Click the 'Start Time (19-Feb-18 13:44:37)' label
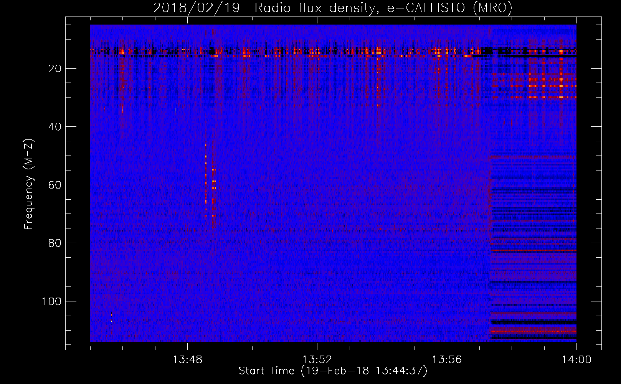Screen dimensions: 621x384 click(x=333, y=371)
